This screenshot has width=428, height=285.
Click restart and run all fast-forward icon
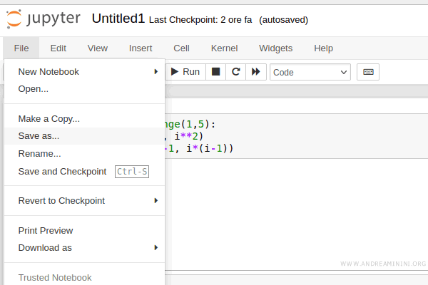256,72
